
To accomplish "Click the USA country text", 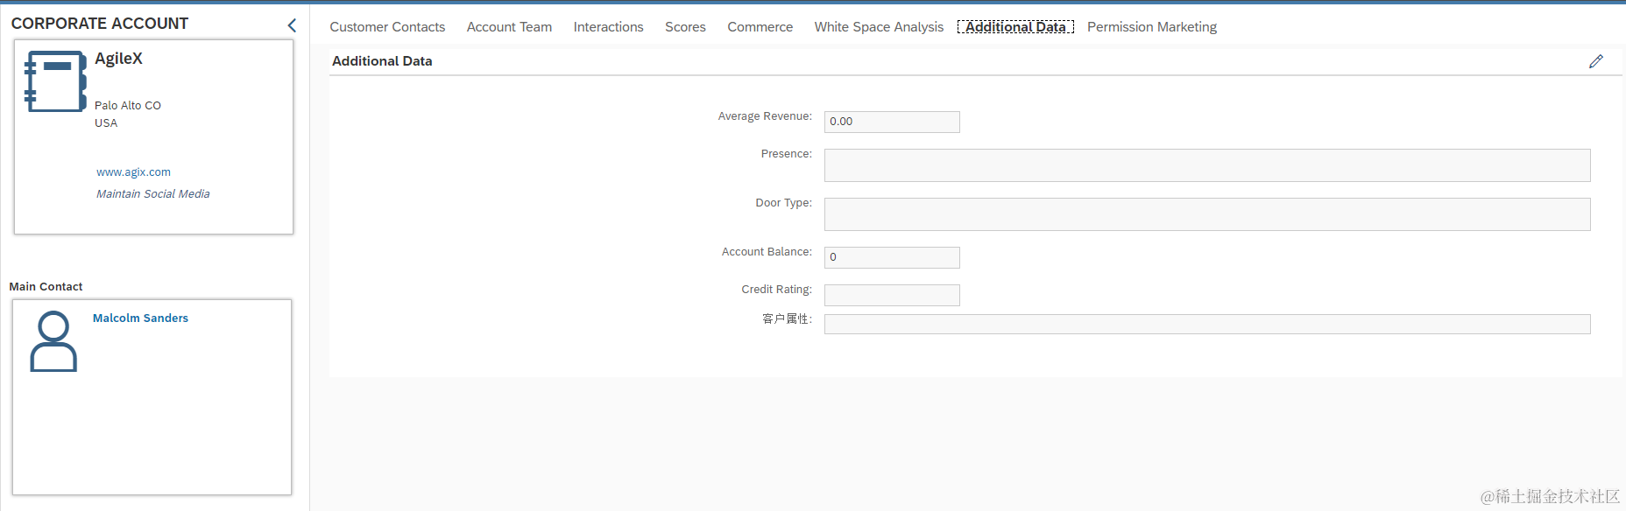I will 106,123.
